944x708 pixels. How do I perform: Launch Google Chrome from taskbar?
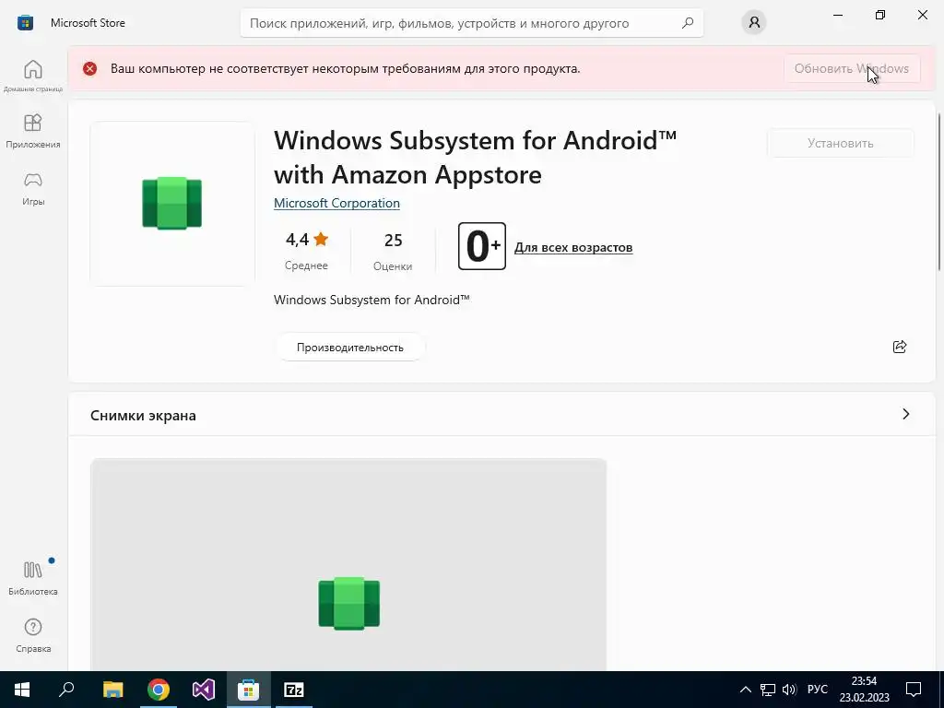(159, 690)
